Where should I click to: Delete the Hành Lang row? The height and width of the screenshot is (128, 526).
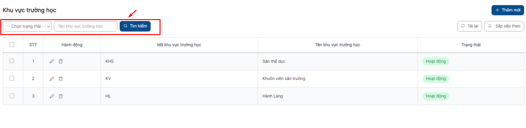[x=61, y=96]
